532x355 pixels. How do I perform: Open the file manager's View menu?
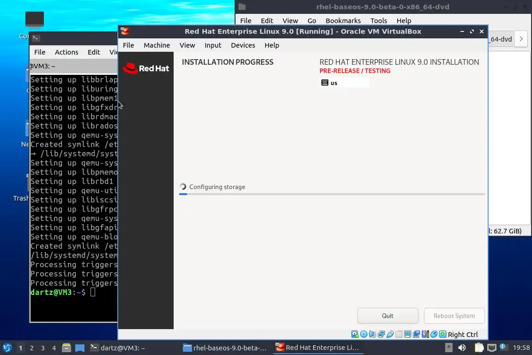(x=290, y=21)
